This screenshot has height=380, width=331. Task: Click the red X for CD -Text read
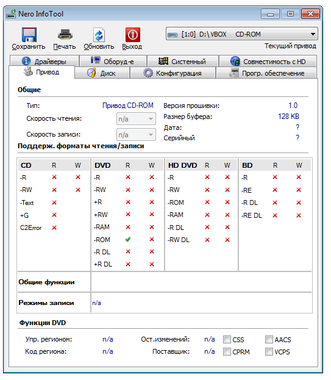point(54,203)
